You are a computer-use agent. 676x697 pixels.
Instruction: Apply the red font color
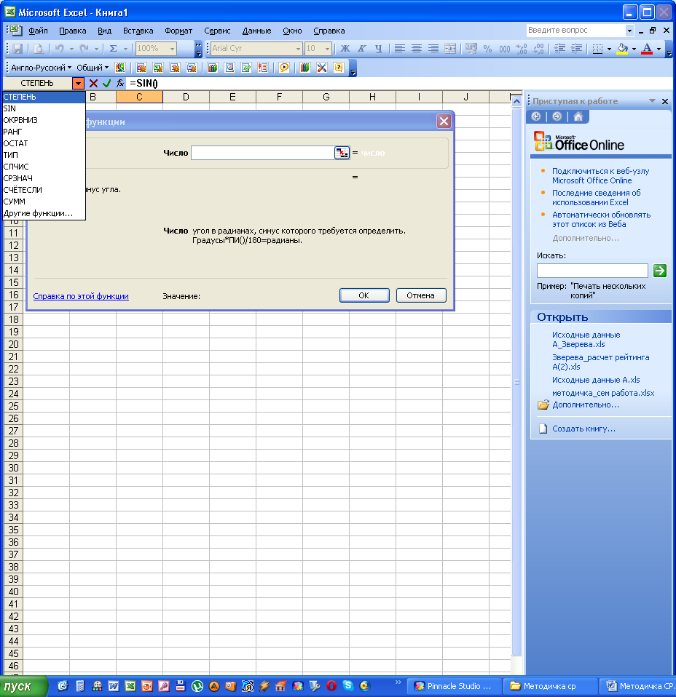coord(647,49)
